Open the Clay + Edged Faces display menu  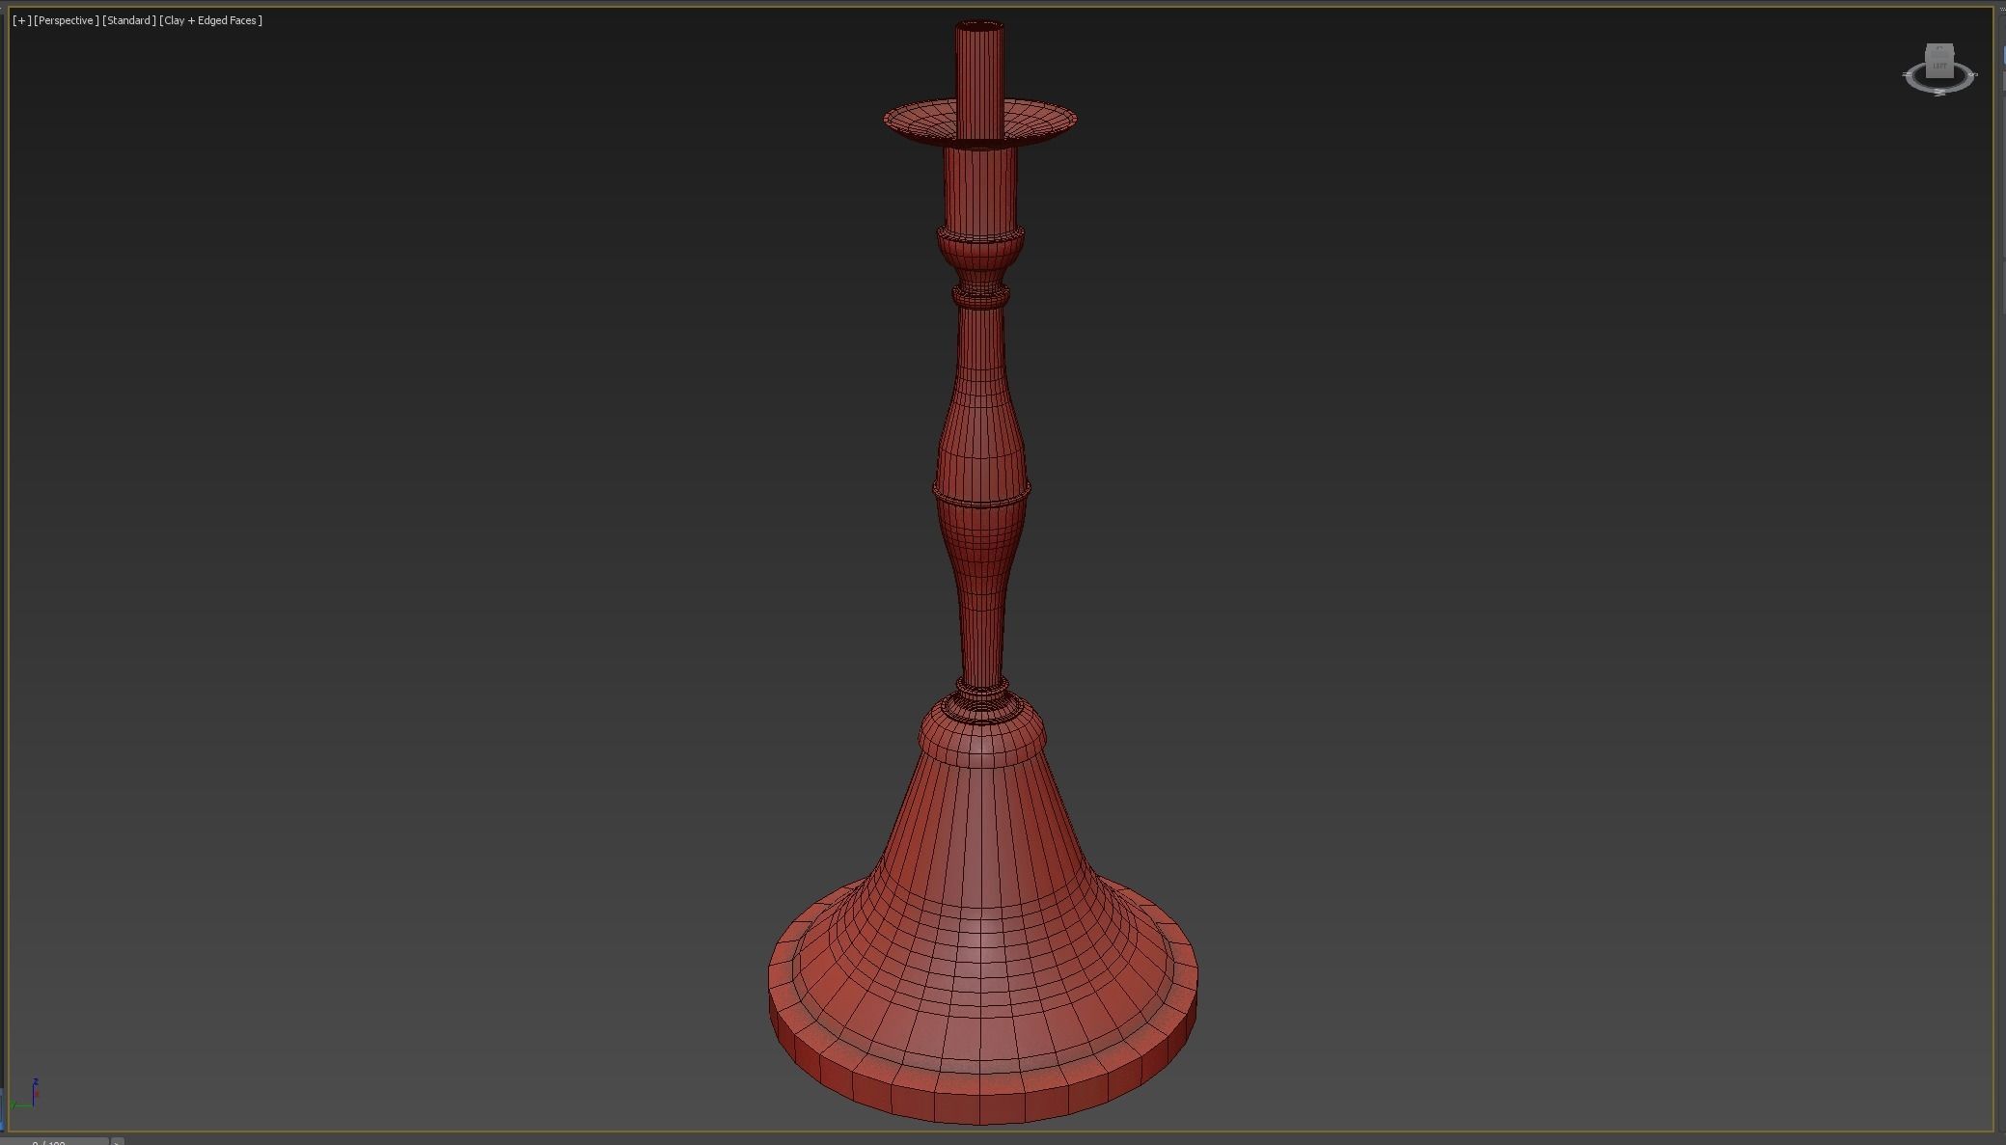pyautogui.click(x=211, y=20)
